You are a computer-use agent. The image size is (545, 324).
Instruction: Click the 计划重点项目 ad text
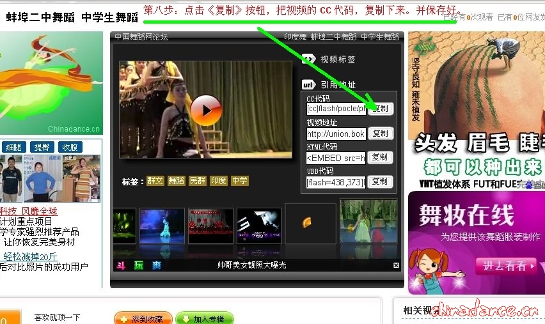point(26,222)
